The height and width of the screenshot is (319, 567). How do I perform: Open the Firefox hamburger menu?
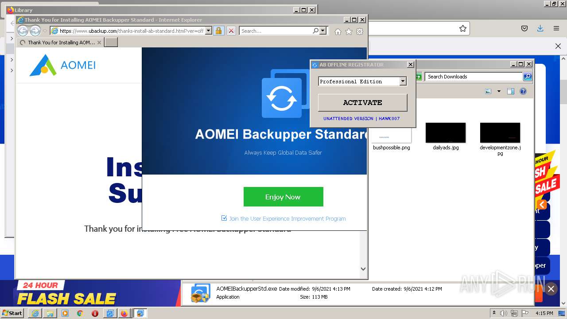point(556,28)
